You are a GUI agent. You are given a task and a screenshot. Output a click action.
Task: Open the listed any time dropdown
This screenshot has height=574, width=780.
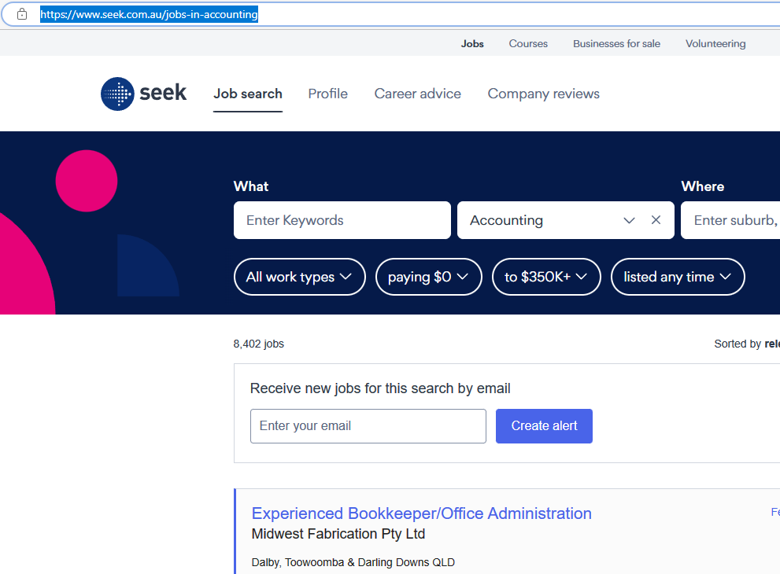pyautogui.click(x=678, y=277)
